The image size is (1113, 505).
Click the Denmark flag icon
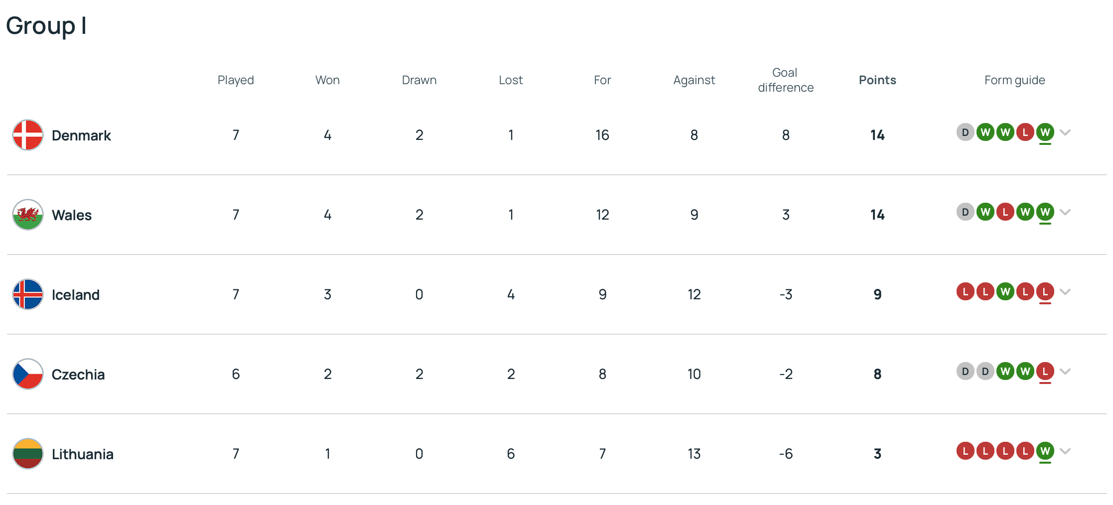[x=28, y=135]
